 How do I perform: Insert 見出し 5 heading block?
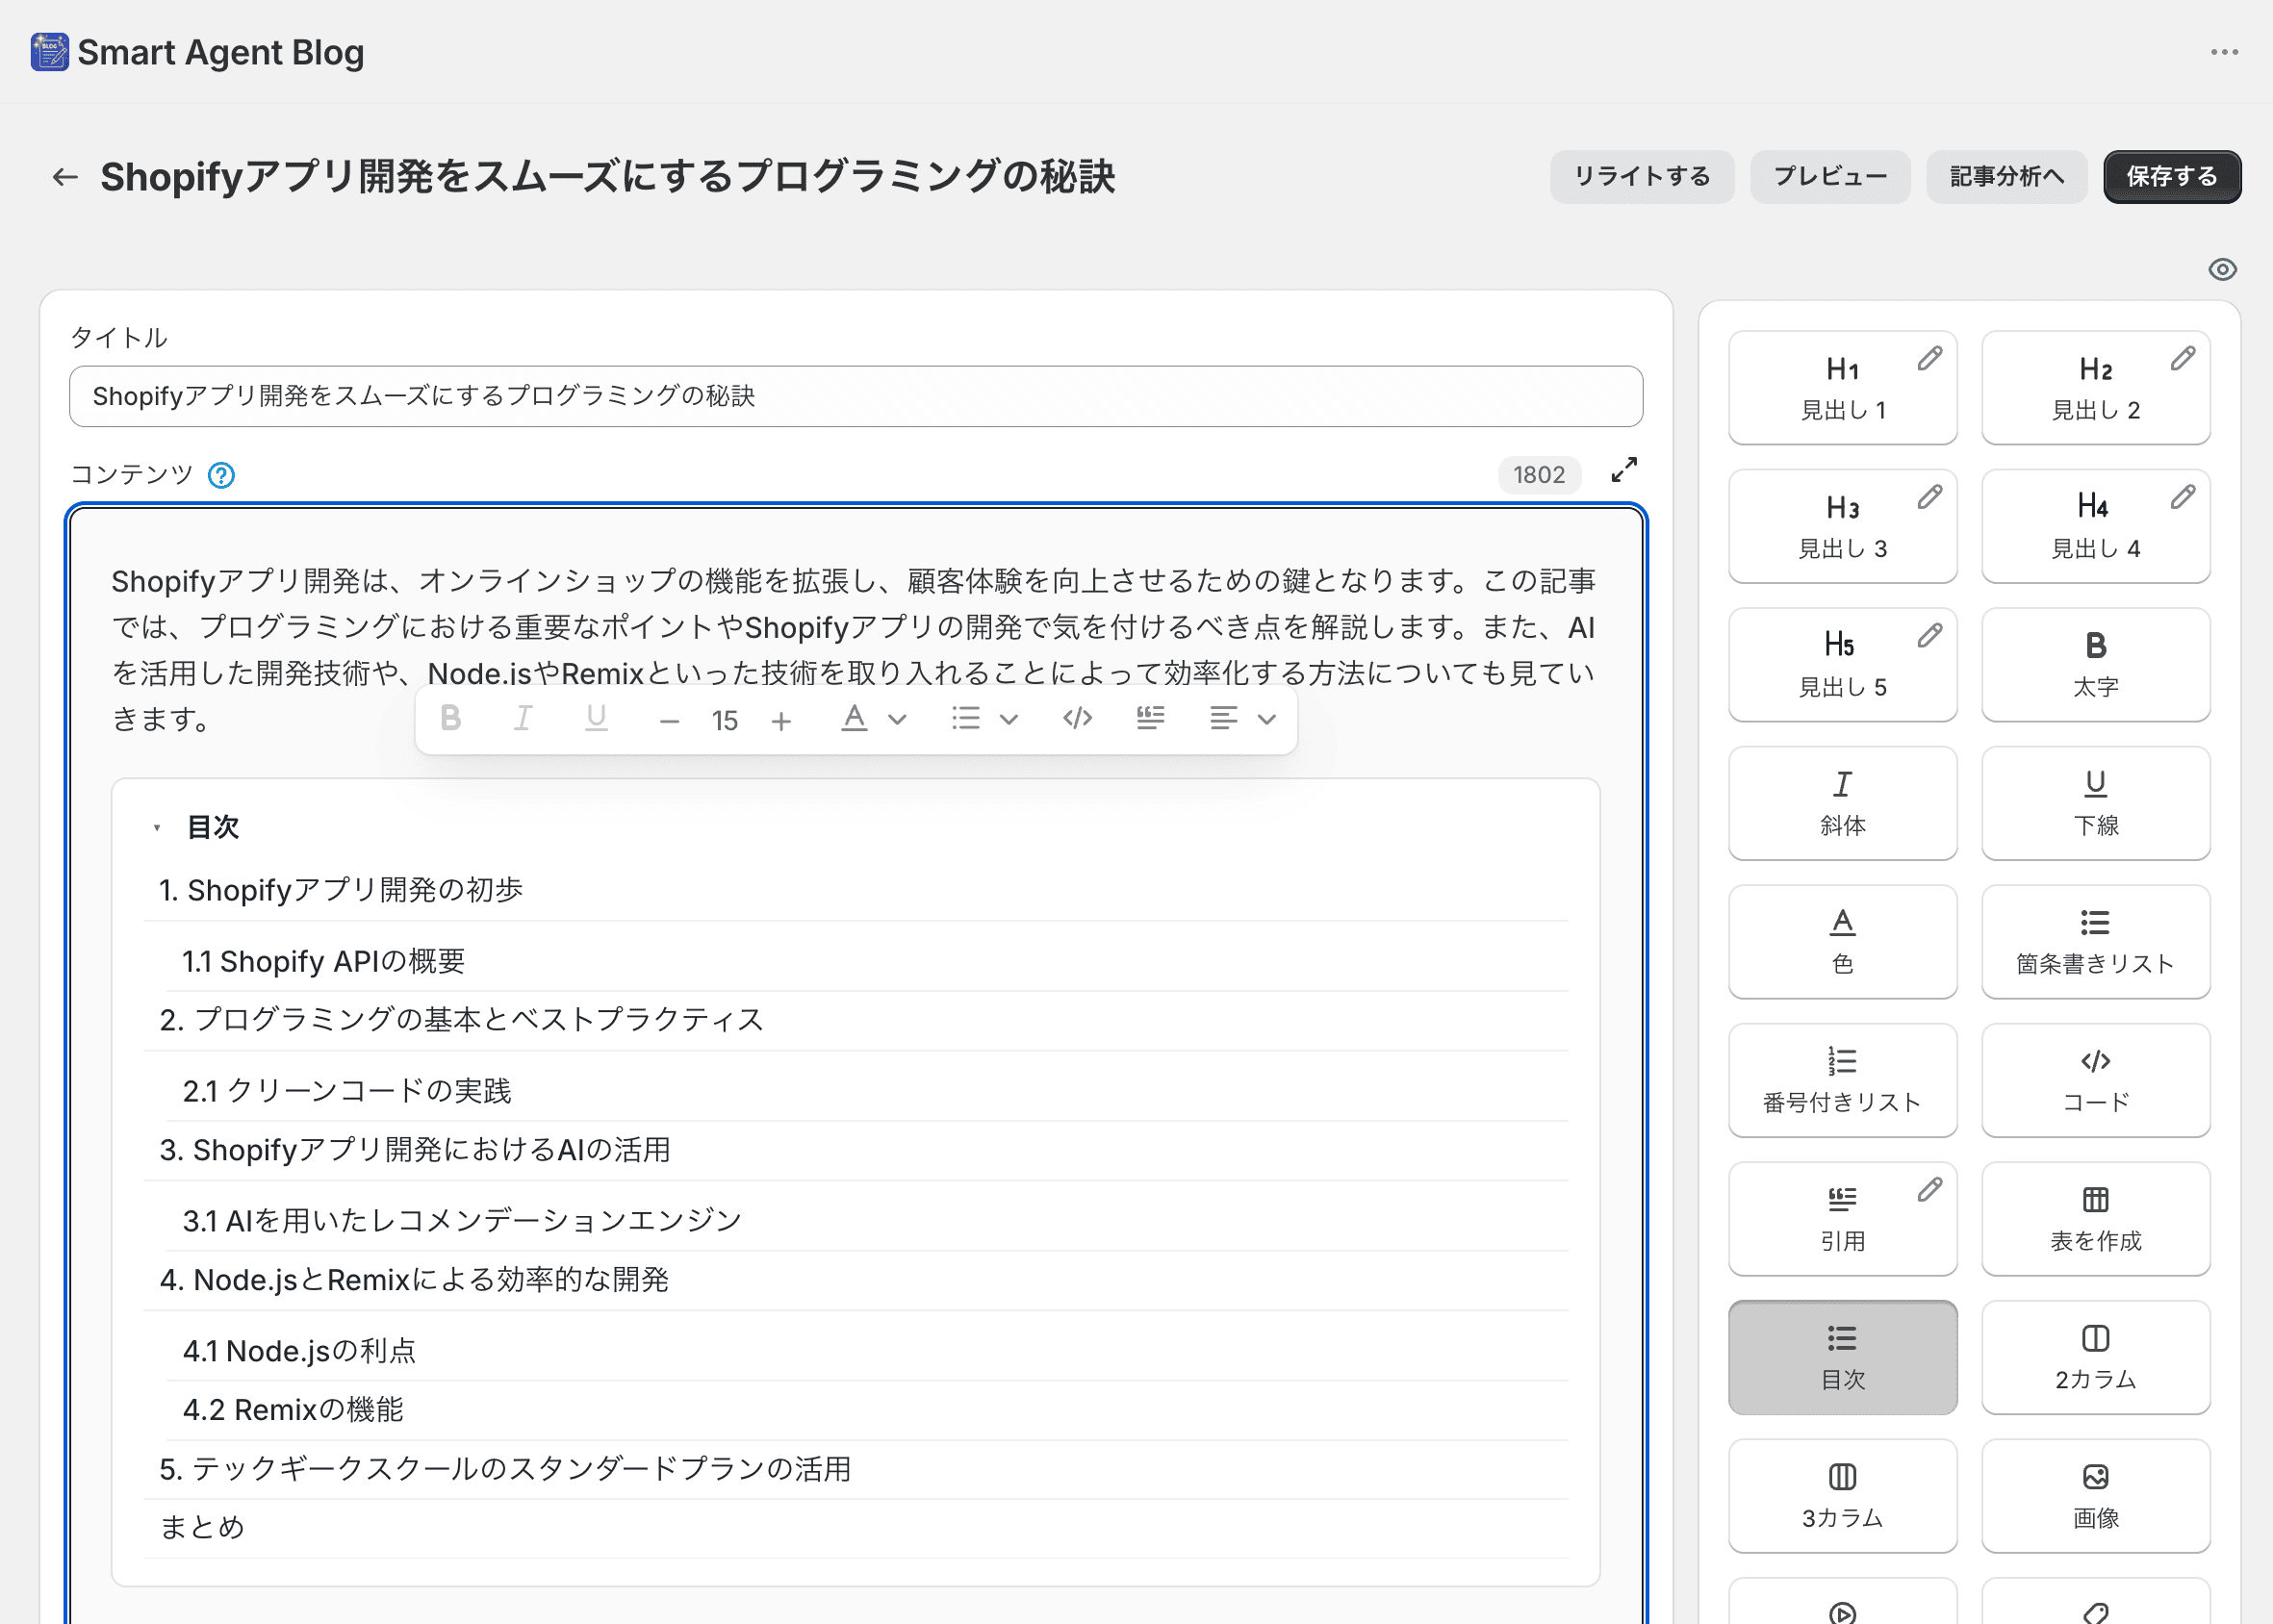pyautogui.click(x=1842, y=665)
